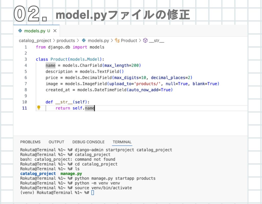This screenshot has width=262, height=204.
Task: Open __str__ in the breadcrumb
Action: coord(157,41)
